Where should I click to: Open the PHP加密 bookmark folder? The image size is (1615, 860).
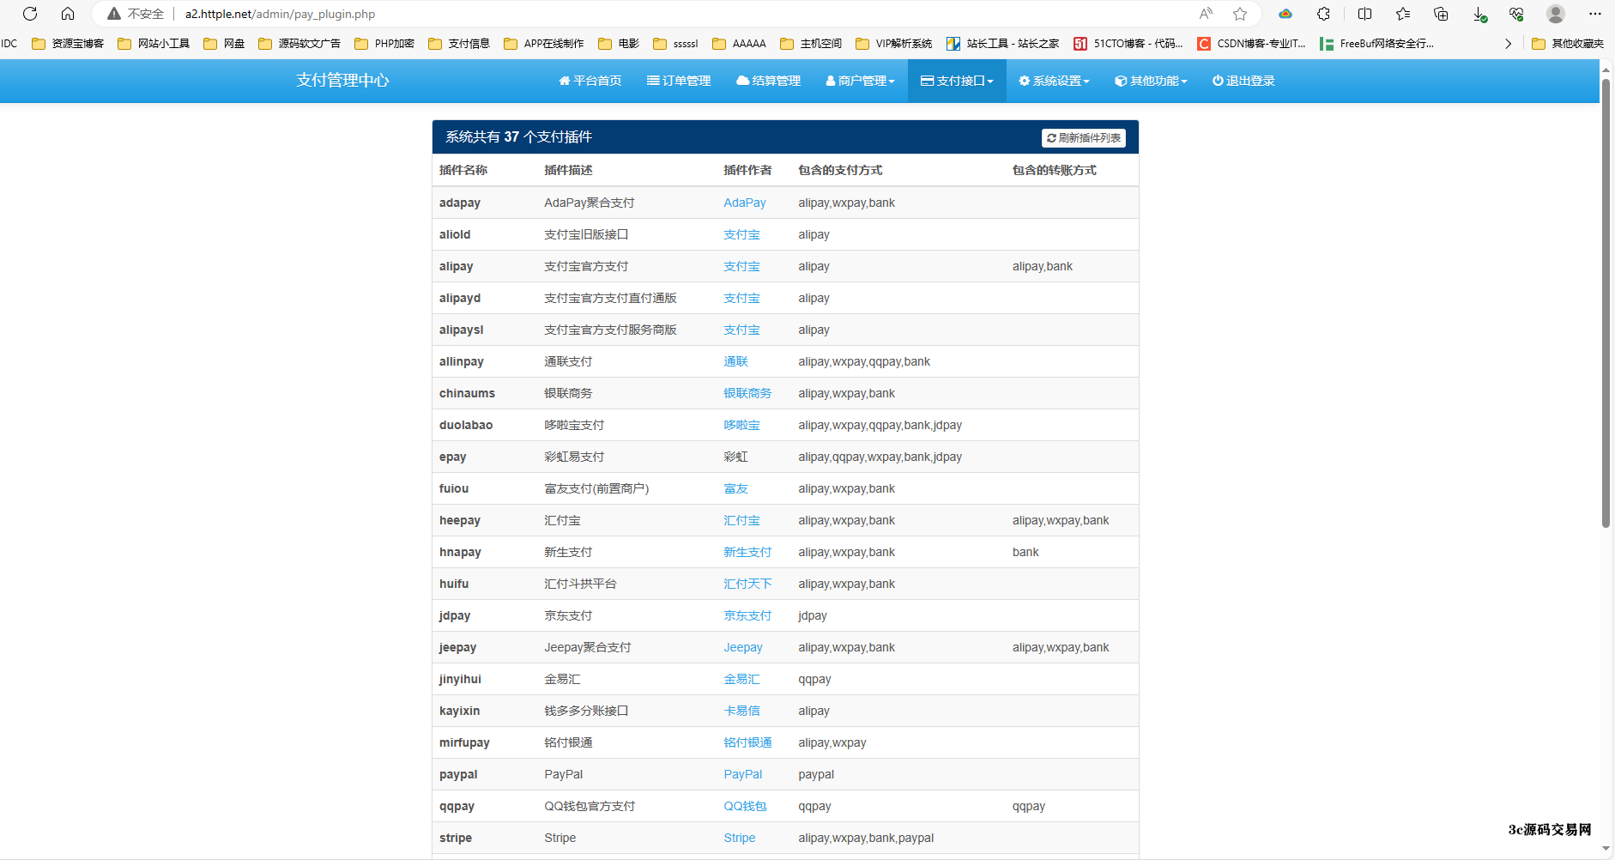click(x=384, y=44)
